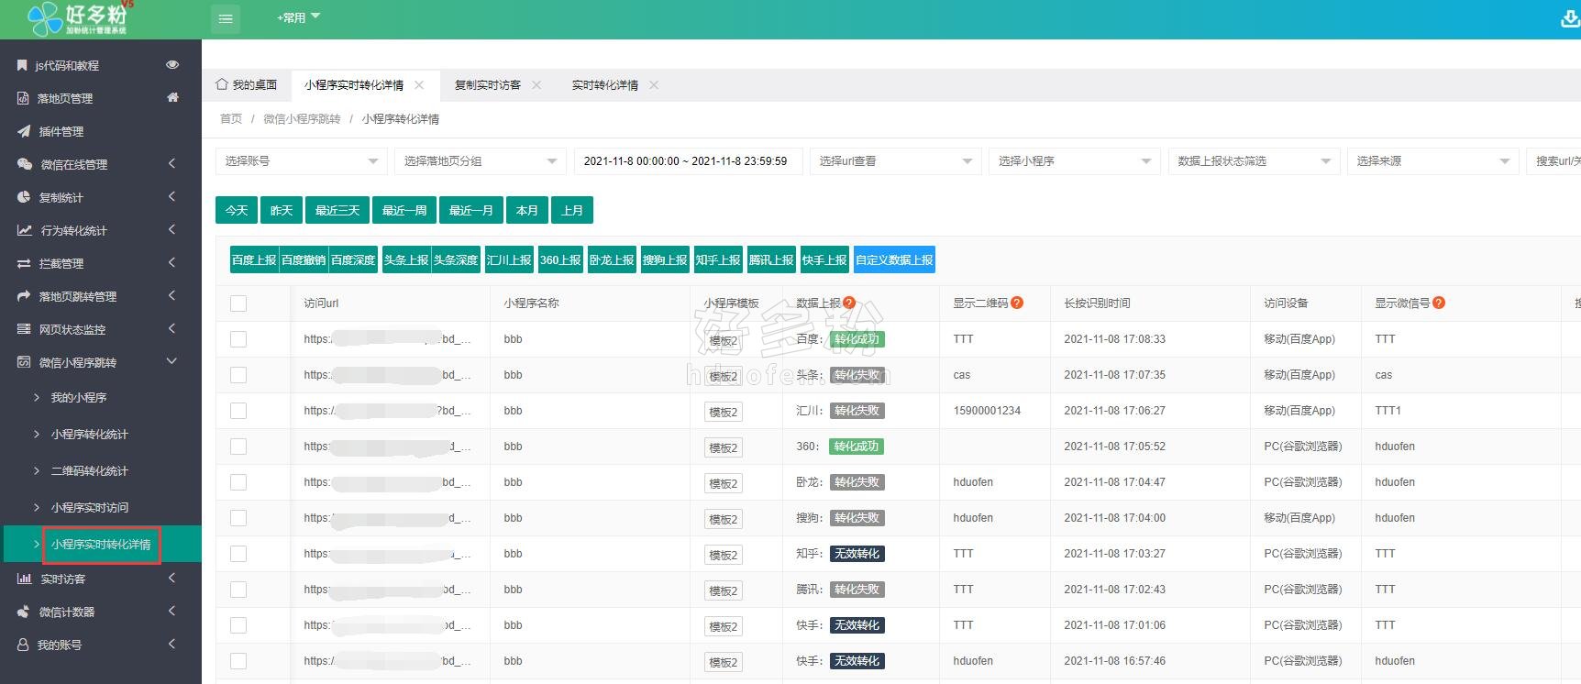
Task: Check the row with 2021-11-08 17:08:33
Action: coord(238,339)
